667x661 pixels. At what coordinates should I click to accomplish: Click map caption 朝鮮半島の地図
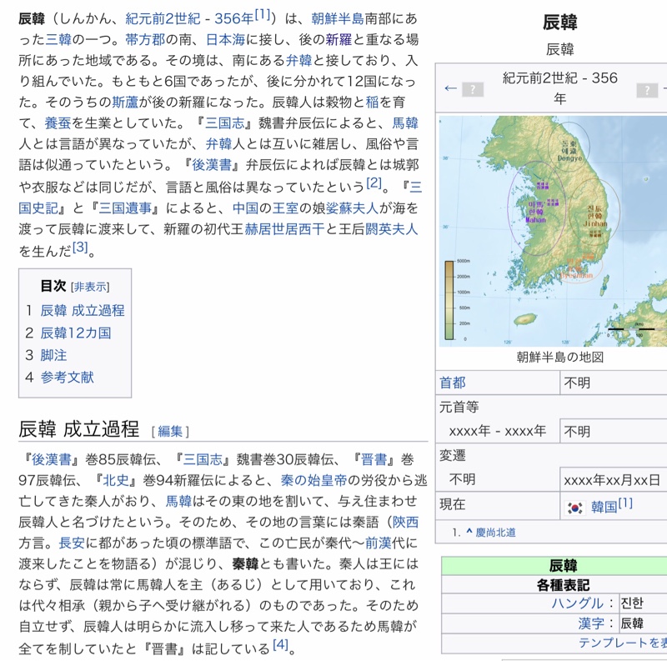pos(559,357)
